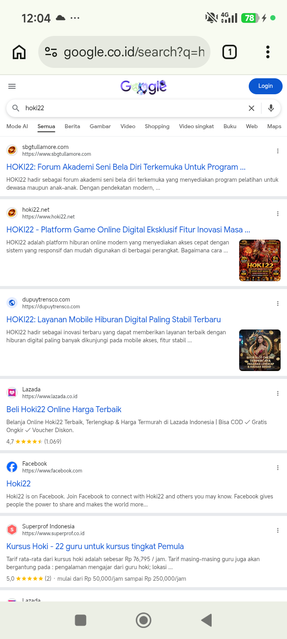Tap the blue Login button
The image size is (287, 639).
(x=265, y=86)
